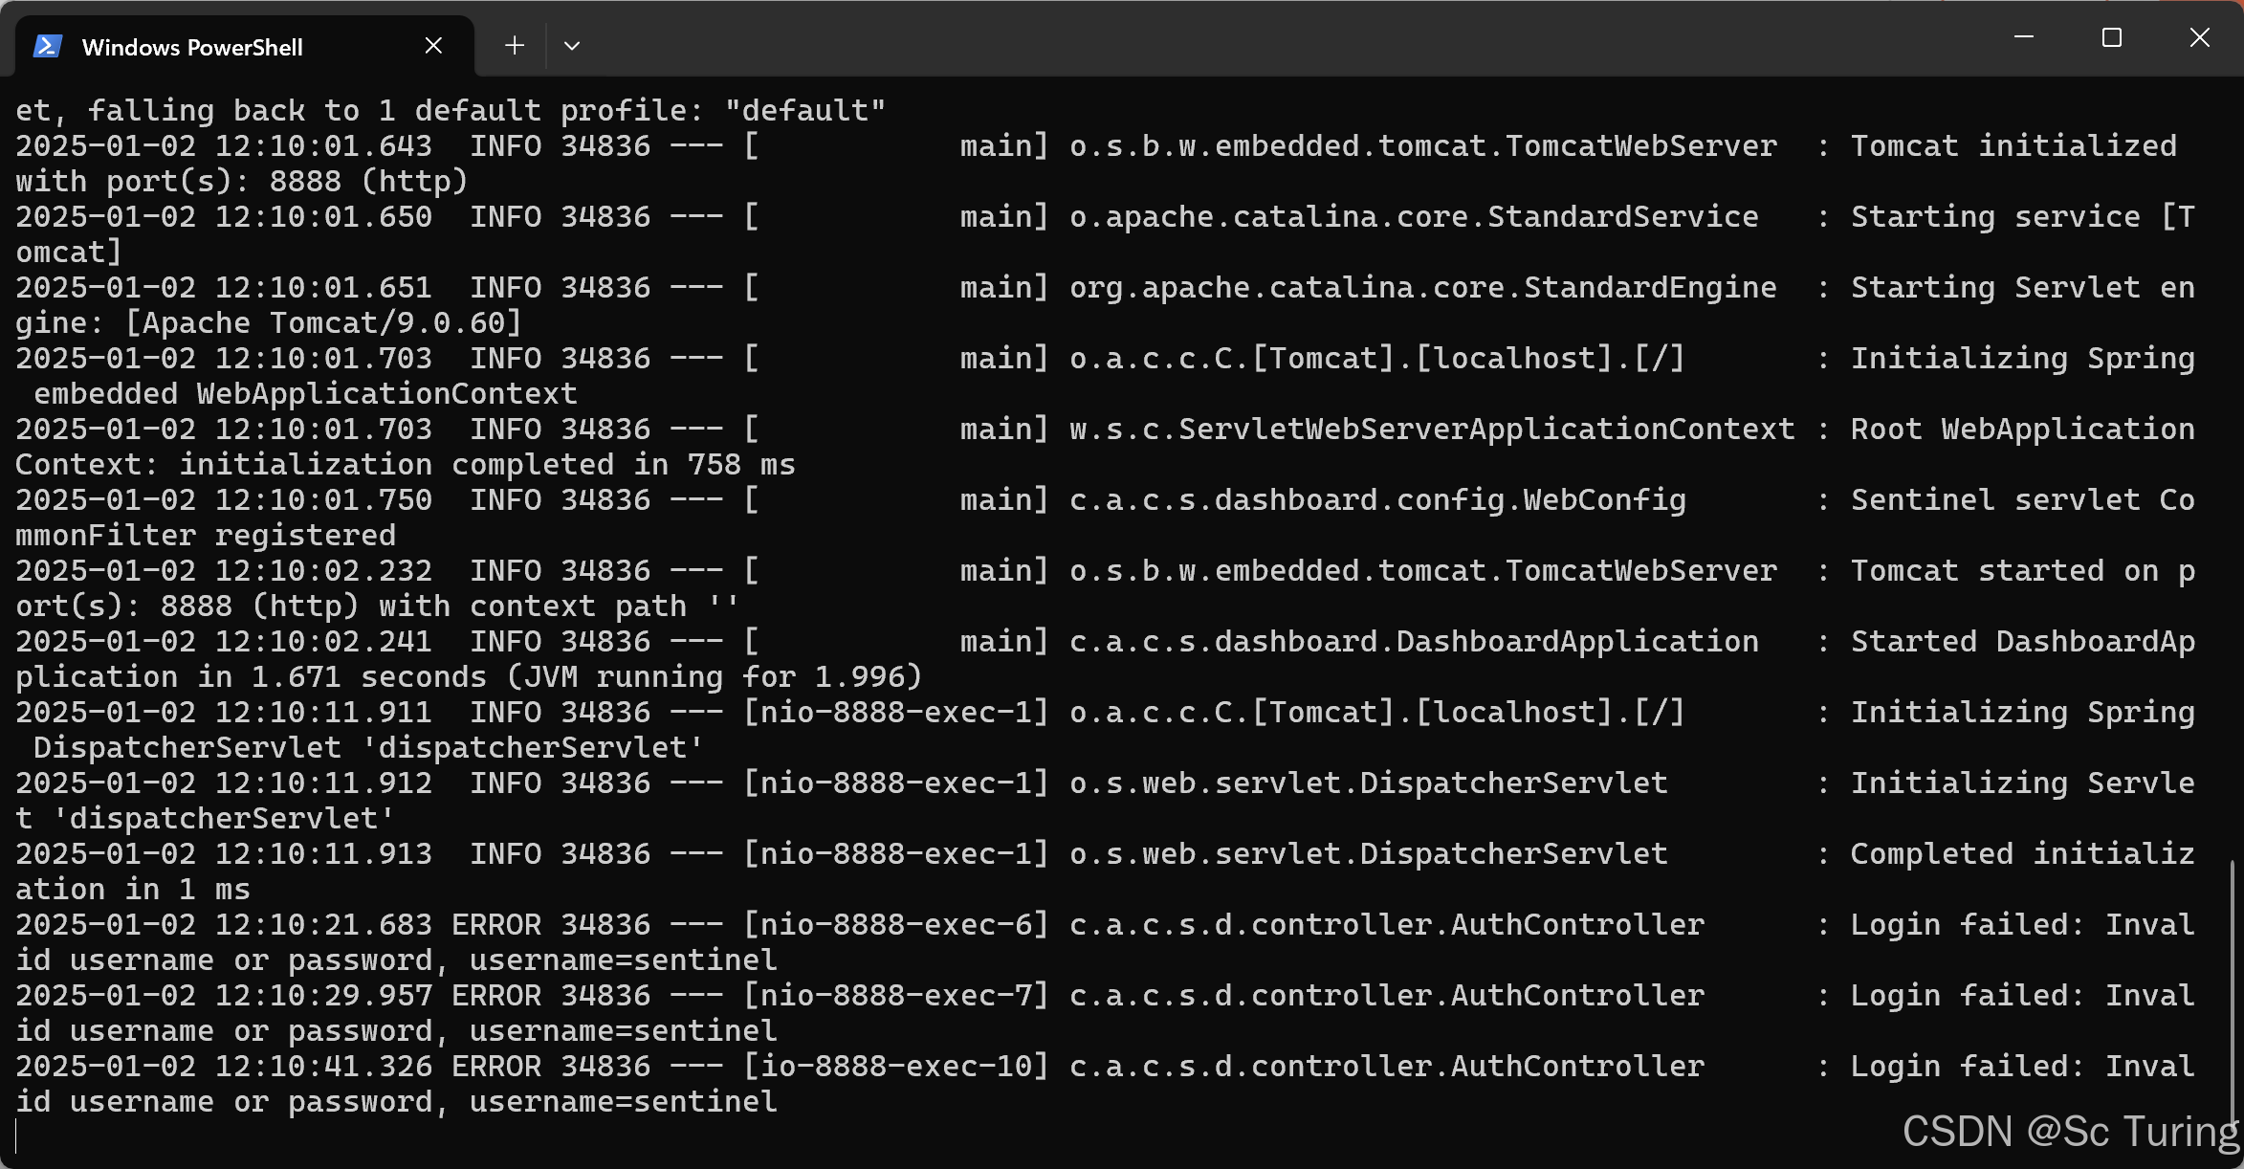
Task: Maximize the terminal window
Action: coord(2112,37)
